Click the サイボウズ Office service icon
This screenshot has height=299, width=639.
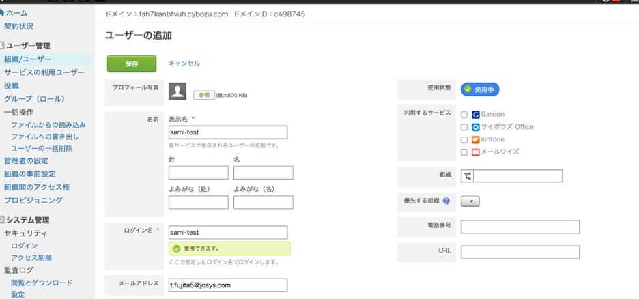click(476, 127)
